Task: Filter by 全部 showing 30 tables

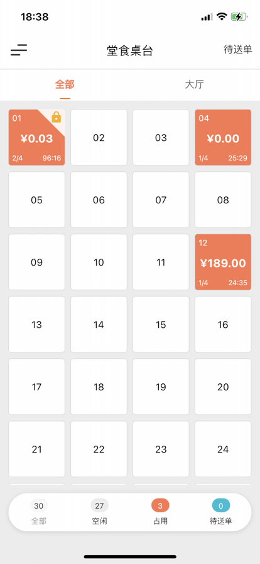Action: pyautogui.click(x=39, y=512)
